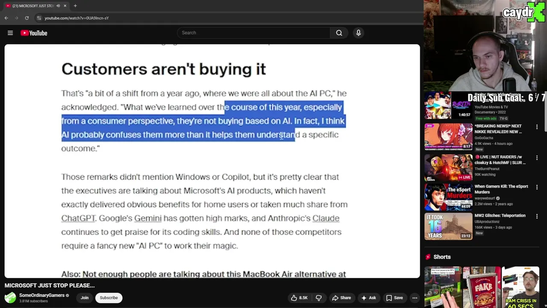The image size is (547, 308).
Task: Like the video with thumbs up 8.5K
Action: pos(299,298)
